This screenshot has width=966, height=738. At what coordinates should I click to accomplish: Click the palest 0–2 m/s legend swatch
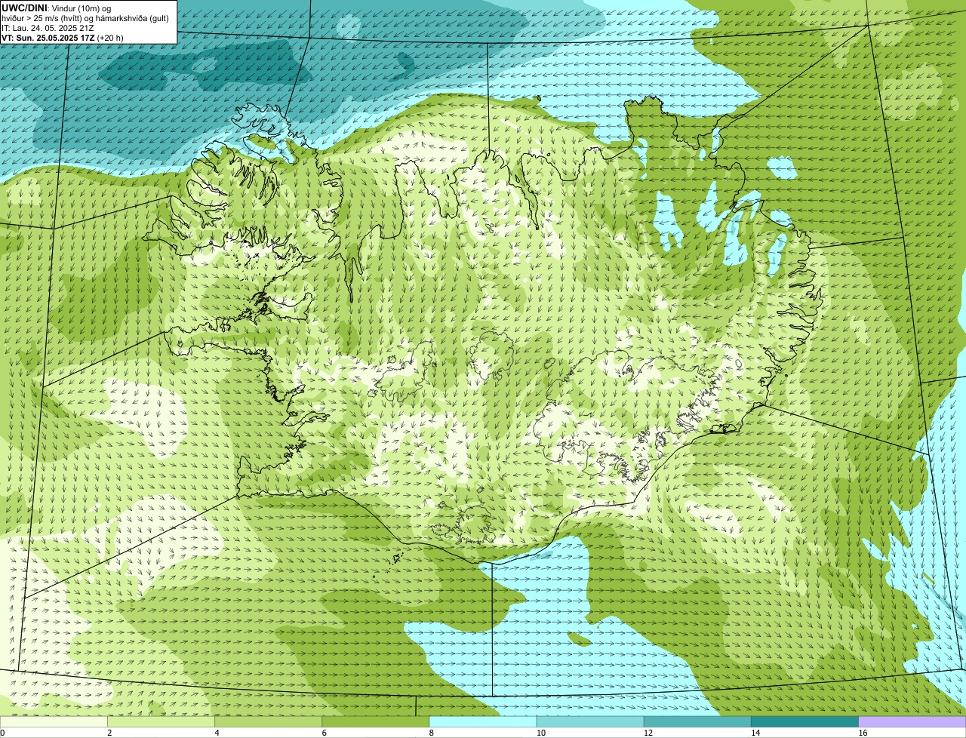pyautogui.click(x=54, y=721)
